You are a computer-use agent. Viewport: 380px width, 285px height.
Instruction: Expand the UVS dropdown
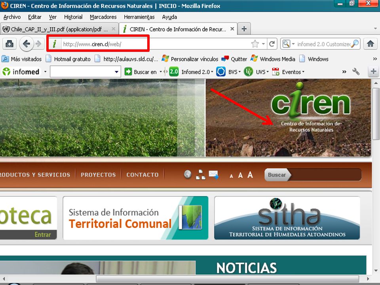click(x=268, y=72)
